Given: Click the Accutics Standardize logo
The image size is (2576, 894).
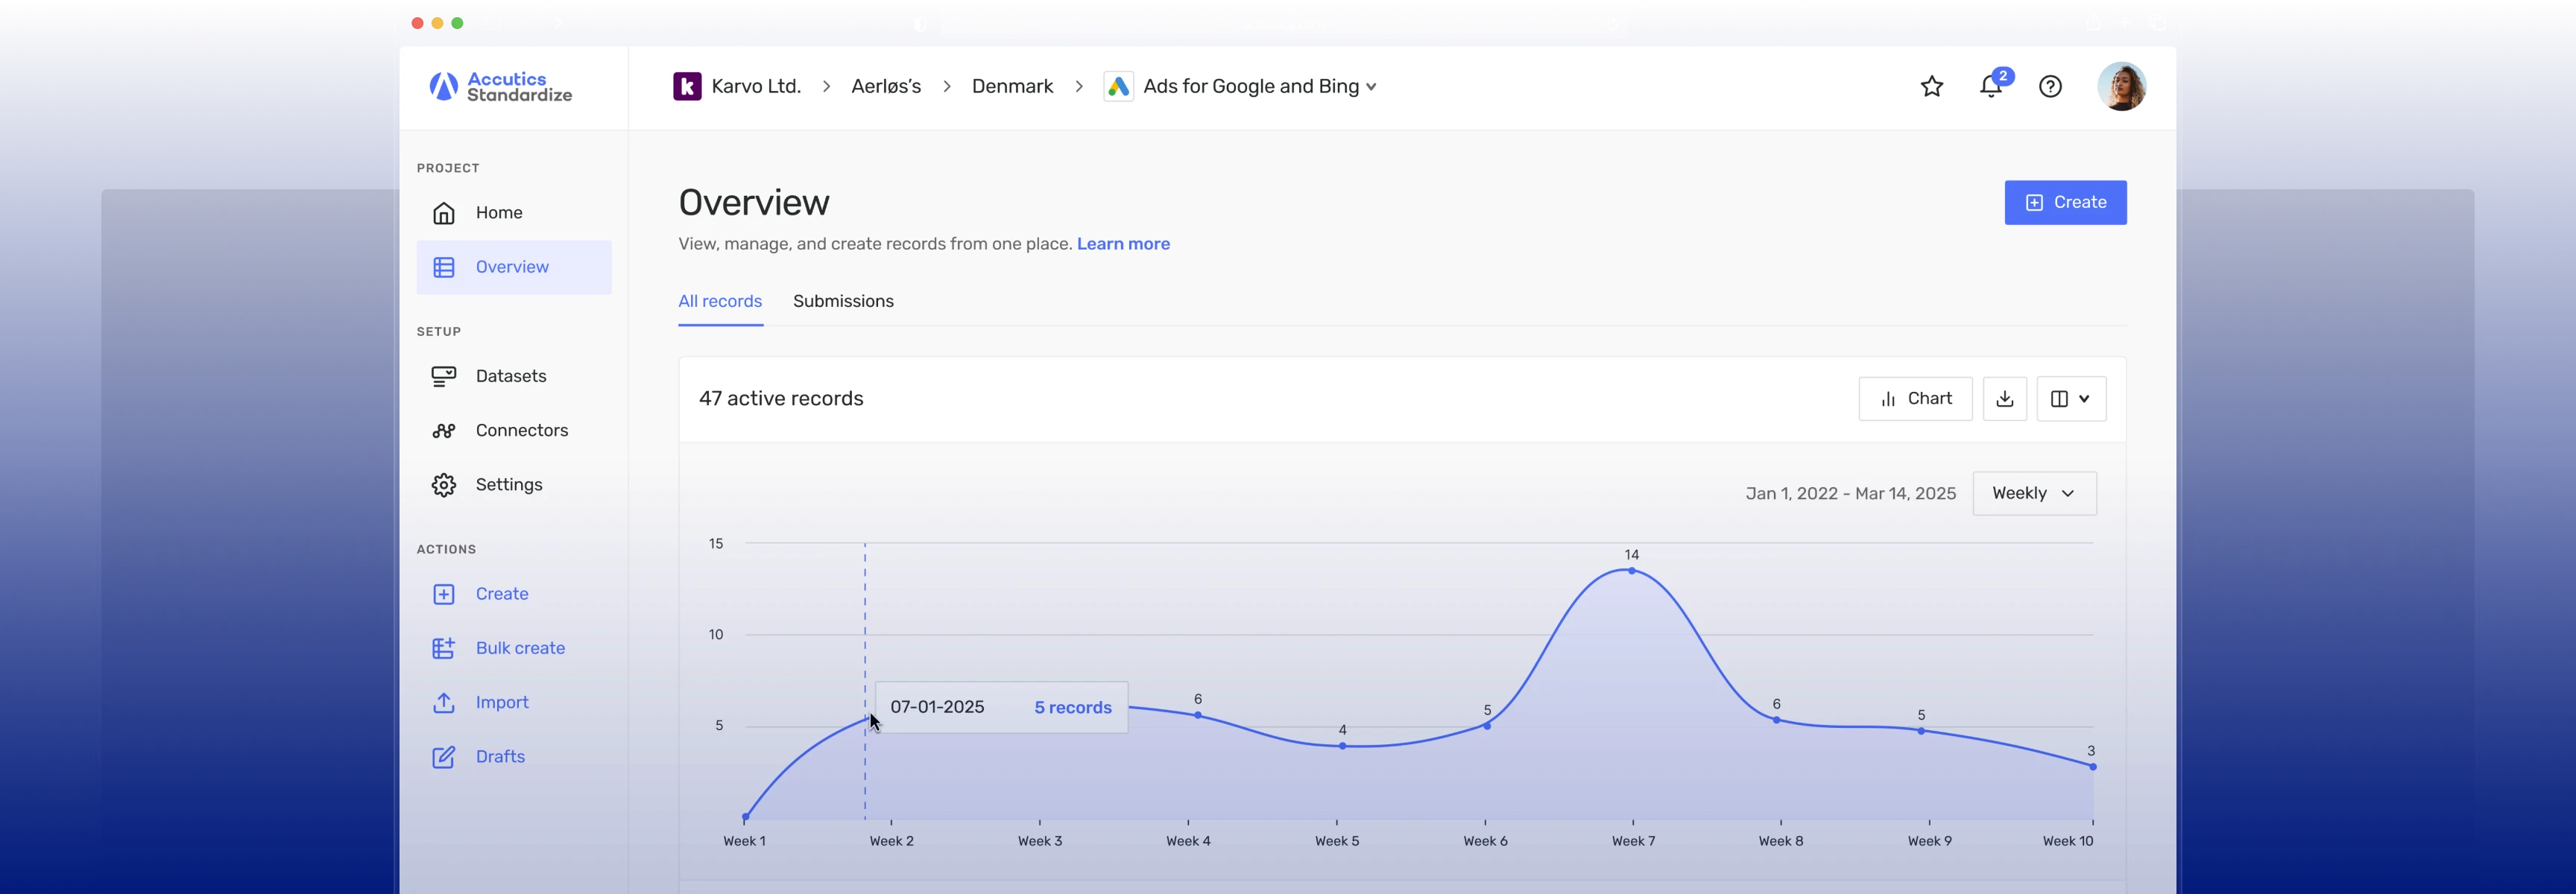Looking at the screenshot, I should (x=501, y=87).
